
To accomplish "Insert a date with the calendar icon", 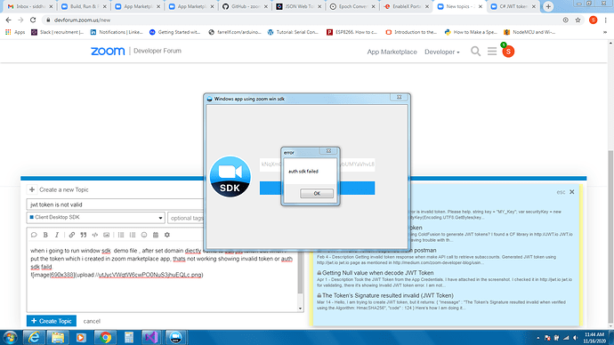I will [156, 235].
